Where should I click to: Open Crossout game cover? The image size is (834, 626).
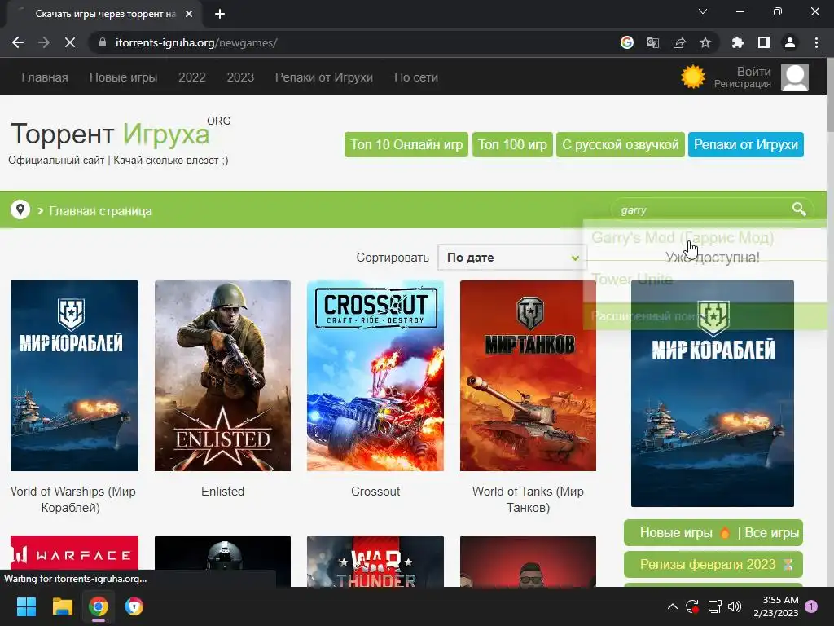click(375, 375)
